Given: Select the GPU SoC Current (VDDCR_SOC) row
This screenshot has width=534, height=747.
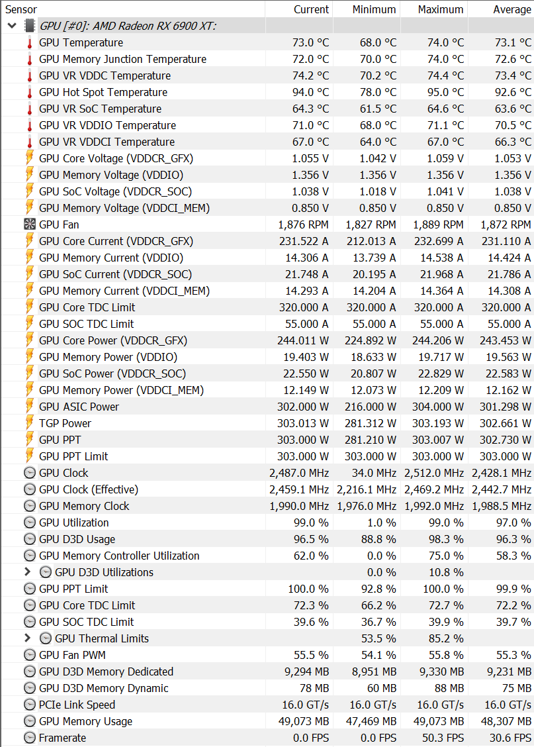Looking at the screenshot, I should click(267, 274).
